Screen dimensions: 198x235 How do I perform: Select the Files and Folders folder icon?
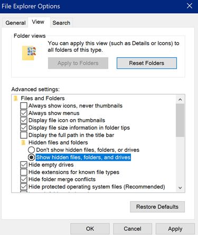click(16, 98)
